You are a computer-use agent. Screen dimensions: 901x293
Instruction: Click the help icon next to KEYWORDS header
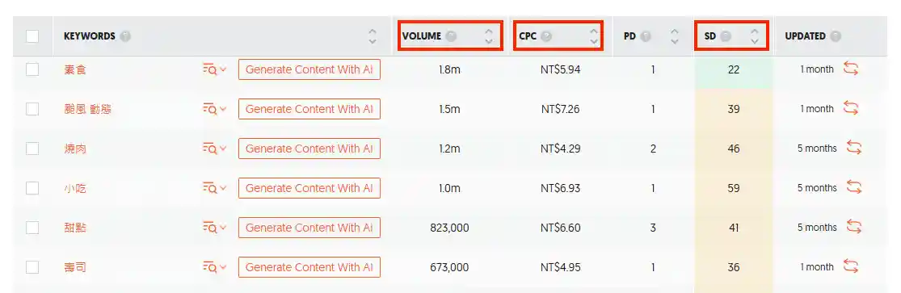pyautogui.click(x=125, y=36)
